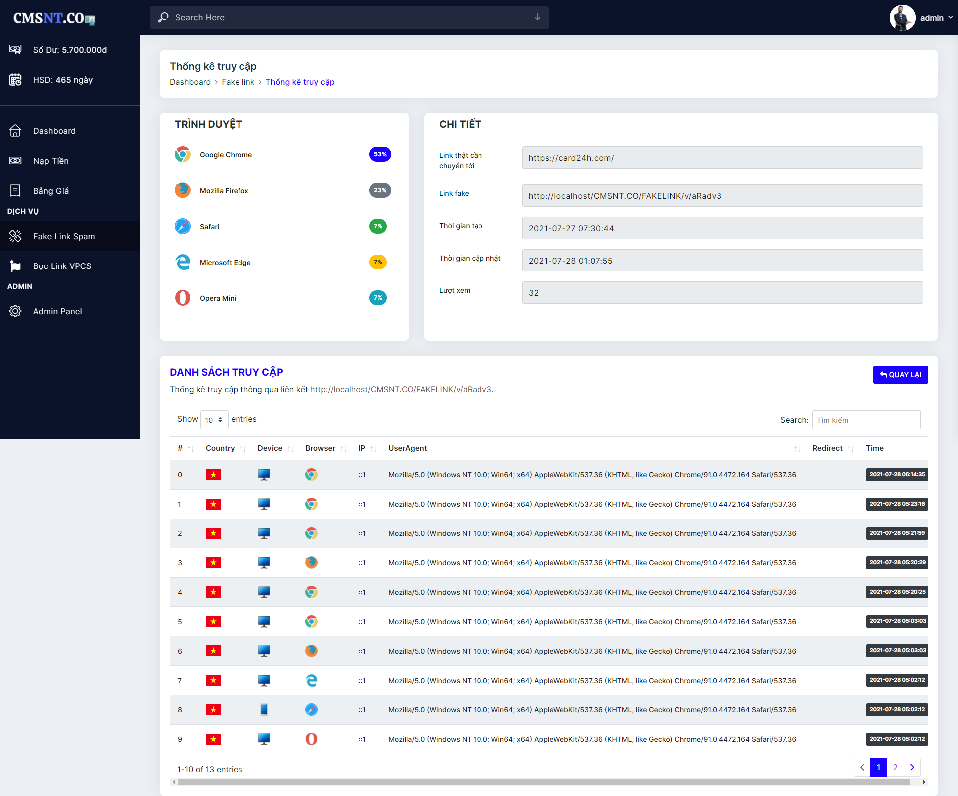Click the Admin Panel gear icon
The height and width of the screenshot is (796, 958).
15,311
